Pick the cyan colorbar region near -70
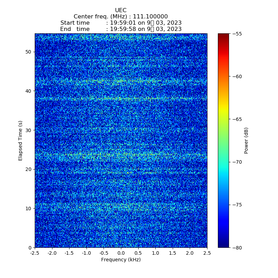This screenshot has height=278, width=278. [223, 162]
